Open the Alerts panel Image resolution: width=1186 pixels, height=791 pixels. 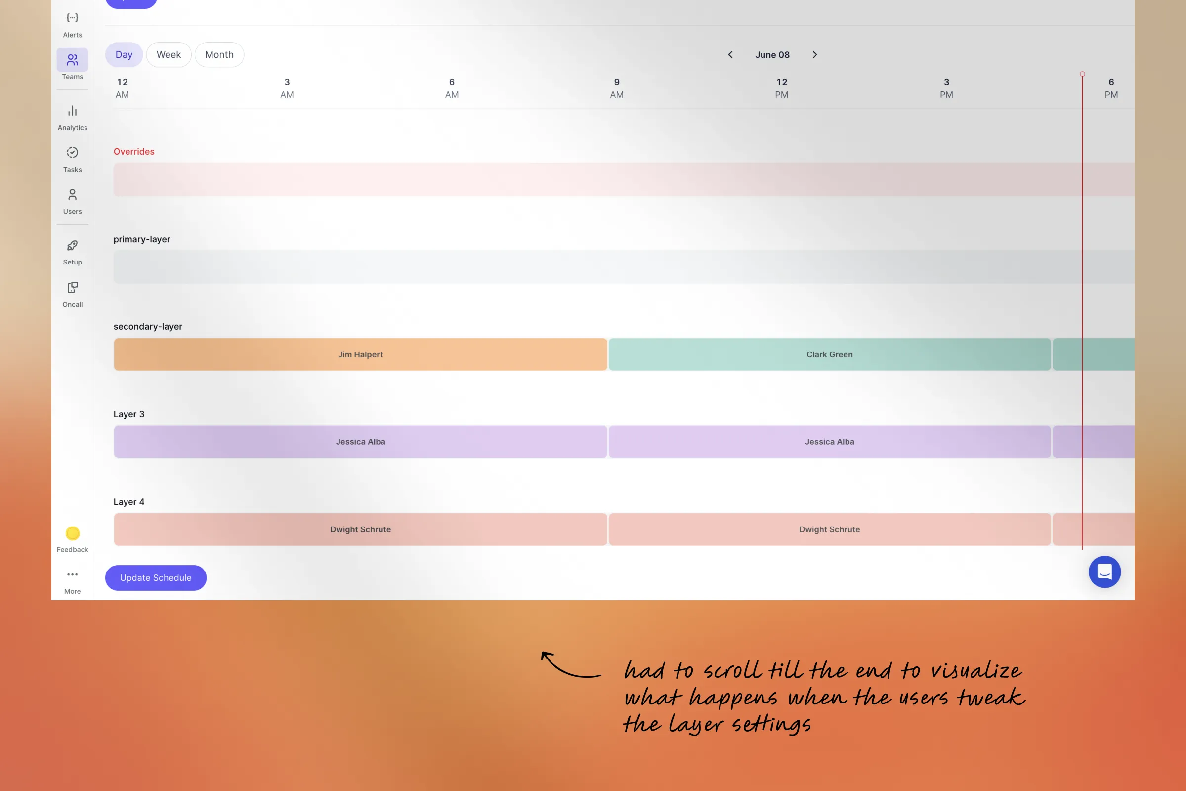(72, 24)
